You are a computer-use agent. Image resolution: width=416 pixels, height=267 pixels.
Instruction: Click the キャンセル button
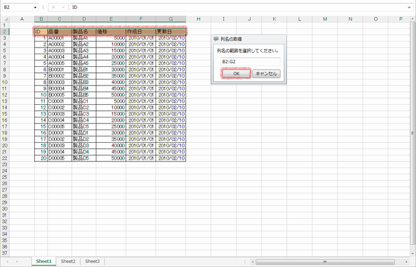pos(266,74)
